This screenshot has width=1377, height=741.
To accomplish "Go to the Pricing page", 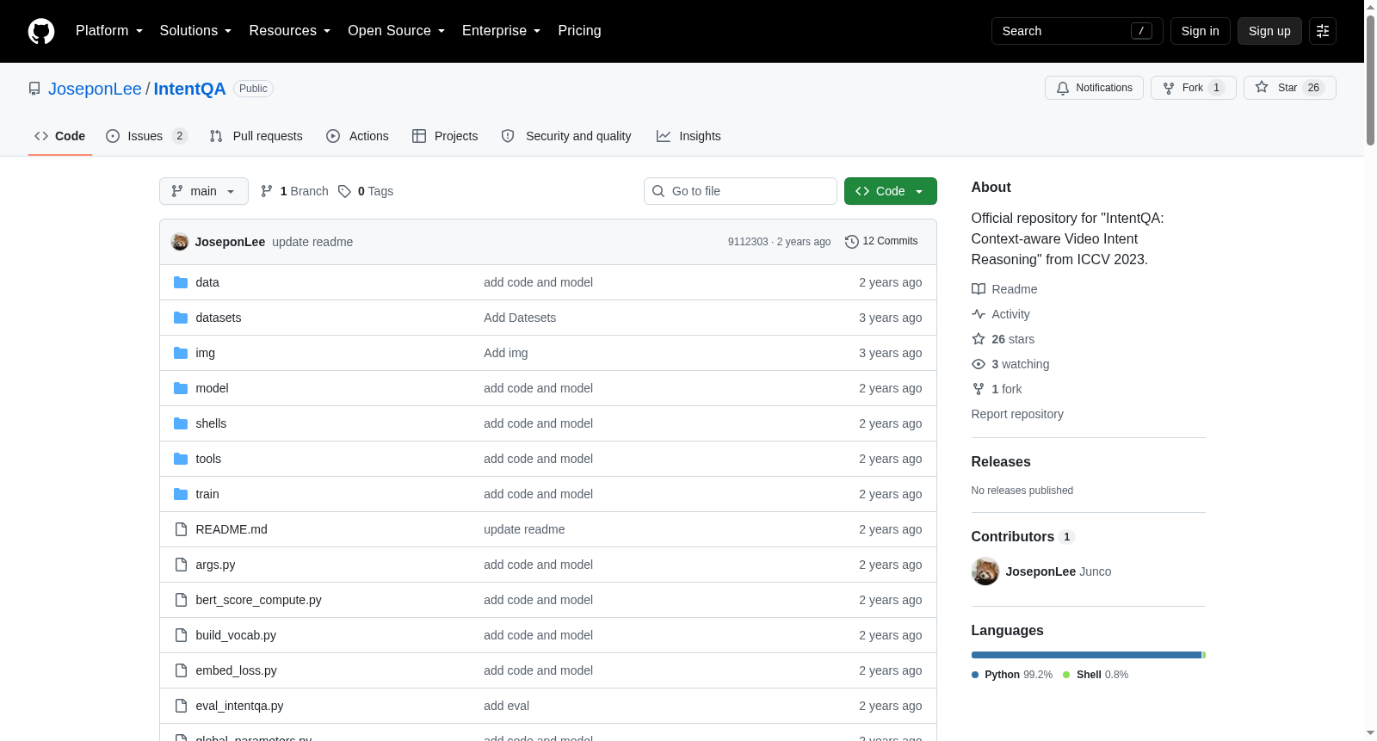I will [579, 31].
